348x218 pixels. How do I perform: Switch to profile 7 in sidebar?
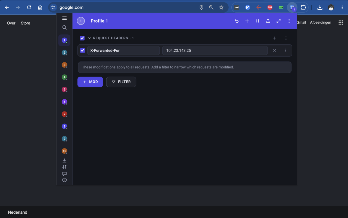pyautogui.click(x=64, y=114)
